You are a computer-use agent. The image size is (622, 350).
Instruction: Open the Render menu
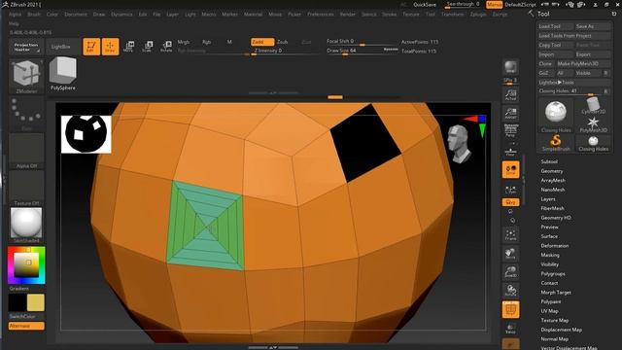(x=348, y=15)
